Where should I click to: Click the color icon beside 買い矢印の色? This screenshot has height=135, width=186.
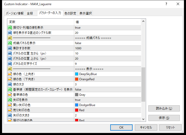(x=10, y=105)
